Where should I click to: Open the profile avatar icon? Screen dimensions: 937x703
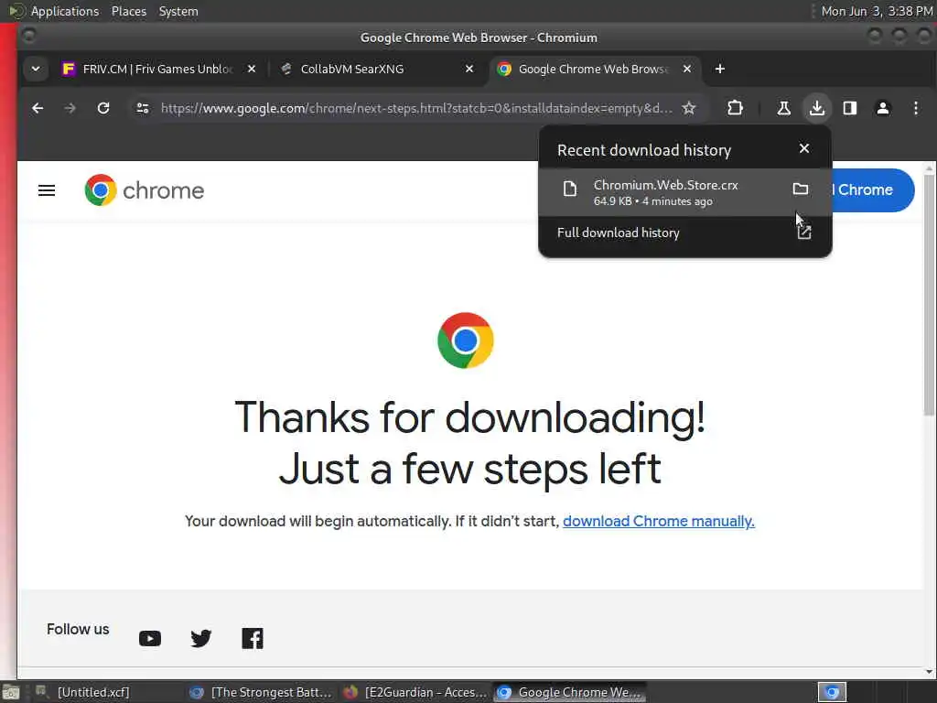click(883, 108)
